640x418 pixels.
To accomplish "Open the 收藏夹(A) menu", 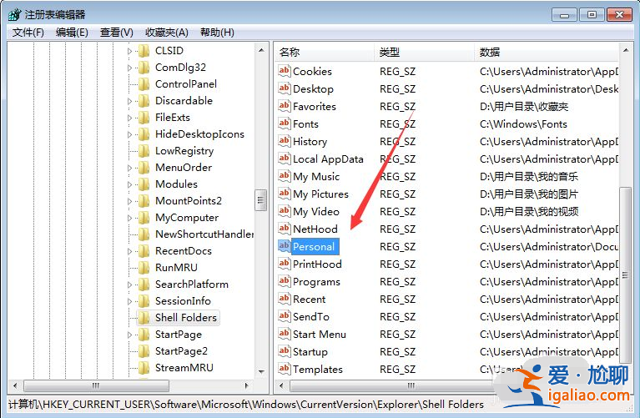I will pos(167,33).
